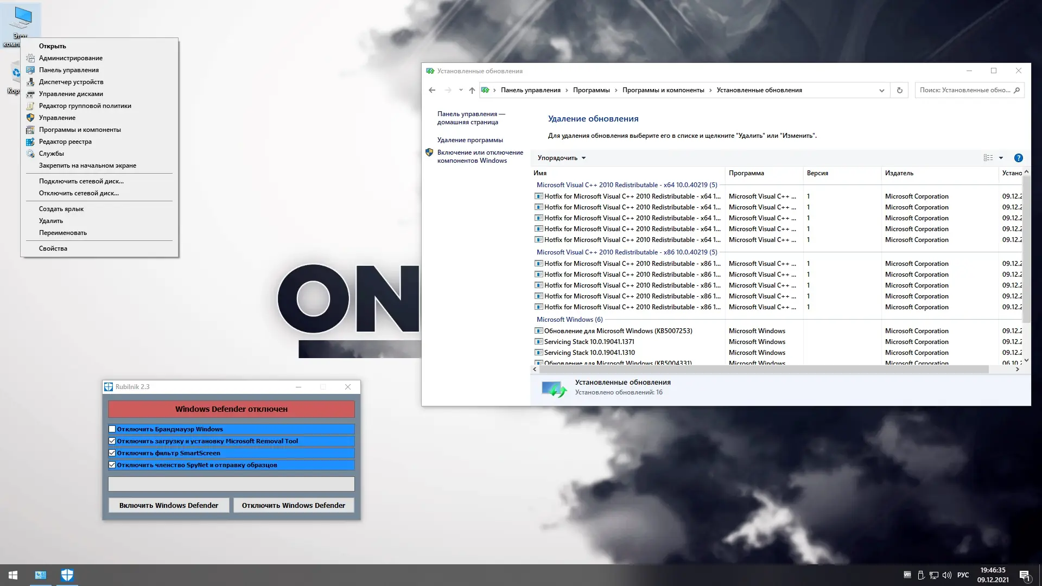Click the horizontal scrollbar in the updates list

760,369
